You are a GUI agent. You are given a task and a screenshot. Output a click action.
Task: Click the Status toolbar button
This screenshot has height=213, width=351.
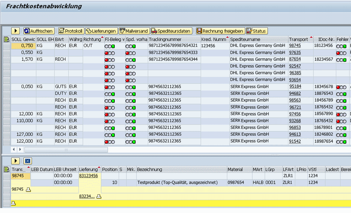(x=256, y=31)
